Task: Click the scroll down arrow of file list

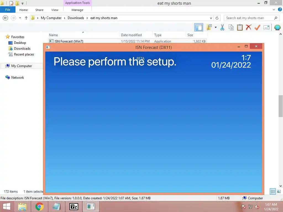Action: [x=281, y=186]
